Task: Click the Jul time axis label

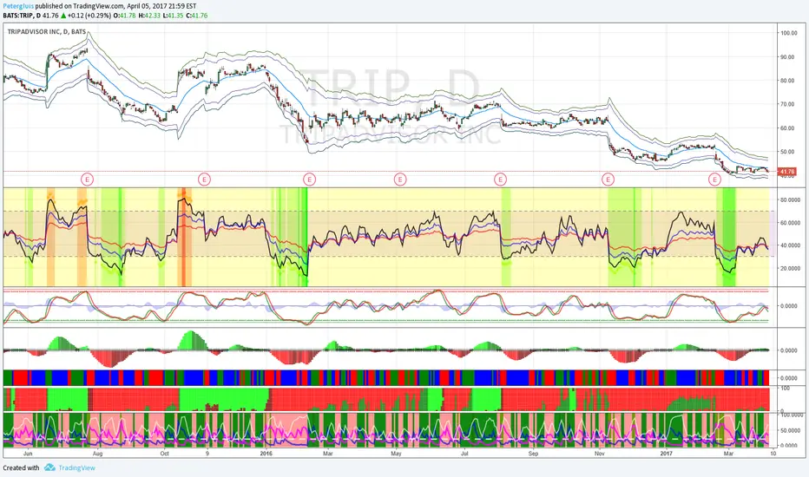Action: (x=465, y=454)
